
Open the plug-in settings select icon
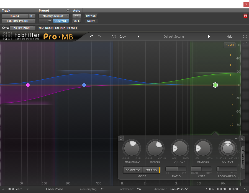pyautogui.click(x=50, y=21)
